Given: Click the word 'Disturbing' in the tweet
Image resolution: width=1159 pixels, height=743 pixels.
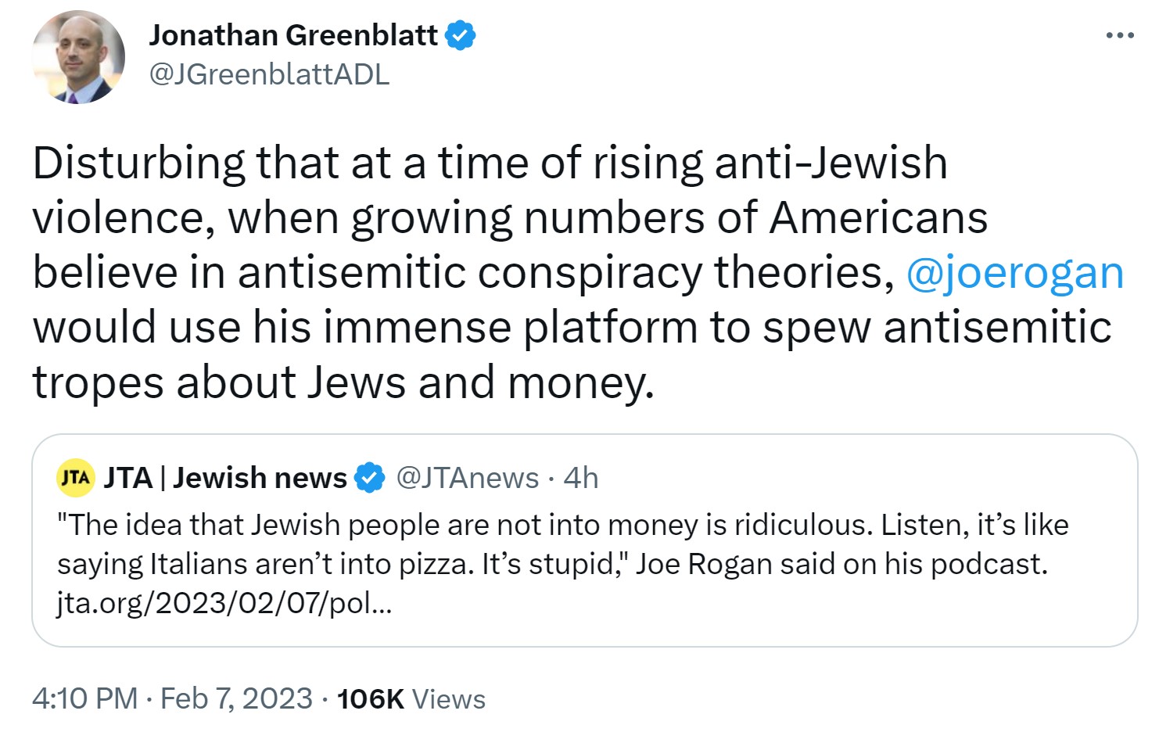Looking at the screenshot, I should pos(139,163).
